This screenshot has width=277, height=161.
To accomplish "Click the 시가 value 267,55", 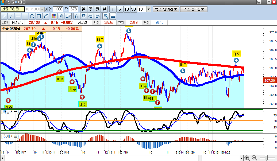I will point(109,23).
